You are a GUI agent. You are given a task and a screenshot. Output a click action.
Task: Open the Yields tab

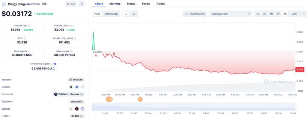click(x=146, y=4)
